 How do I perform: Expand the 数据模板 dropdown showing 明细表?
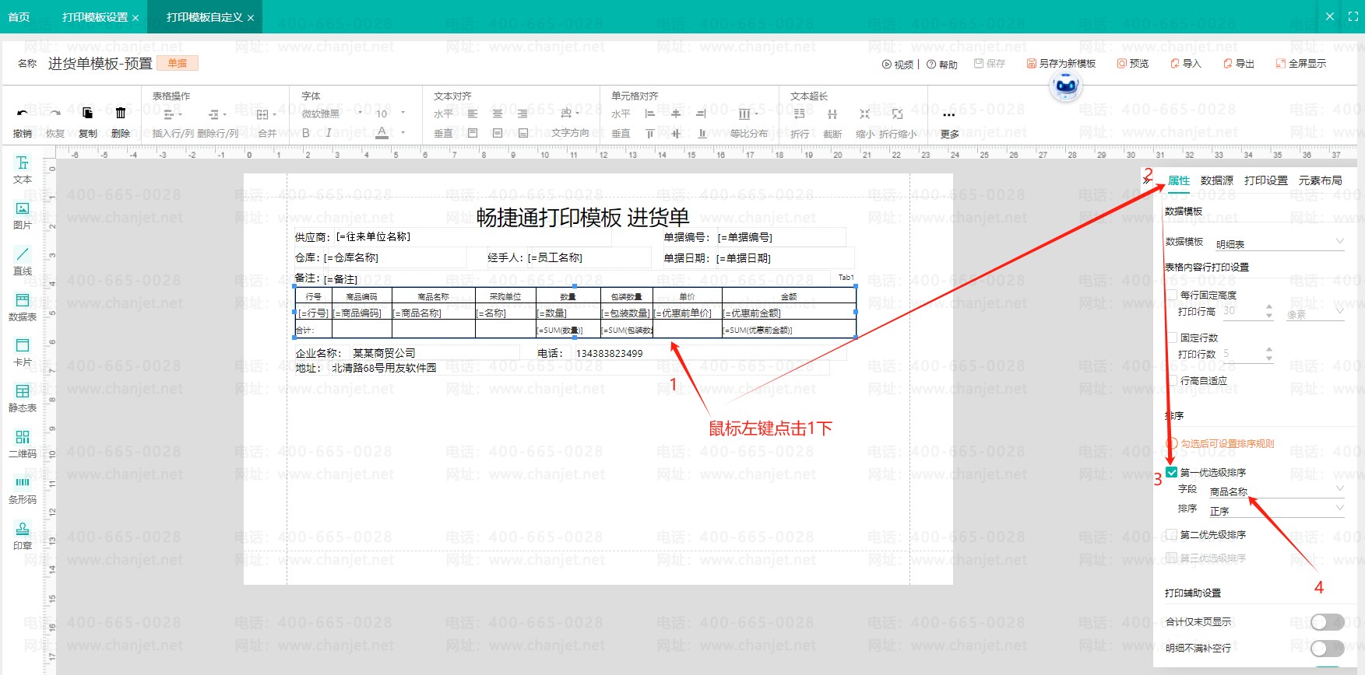click(1278, 243)
